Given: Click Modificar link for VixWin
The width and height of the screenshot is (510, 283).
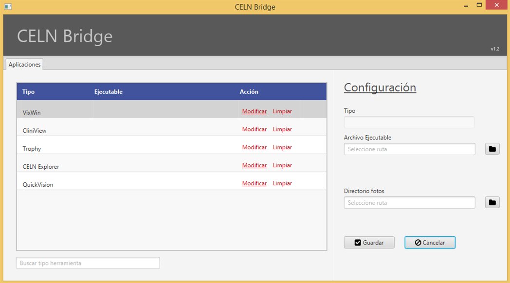Looking at the screenshot, I should [x=255, y=111].
